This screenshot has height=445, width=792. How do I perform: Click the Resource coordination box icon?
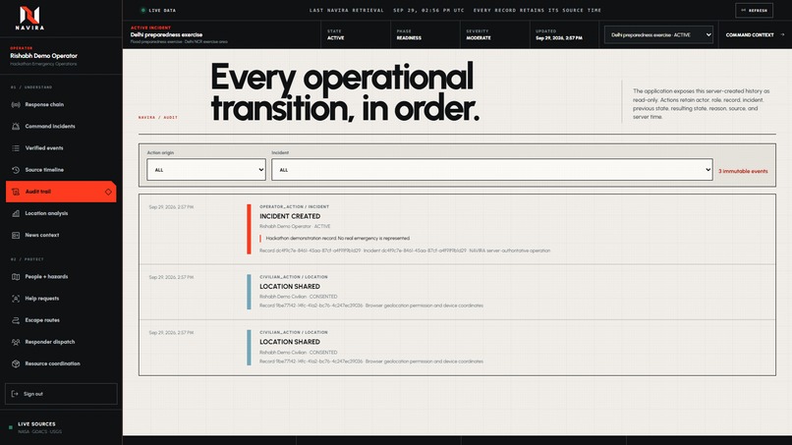click(16, 363)
